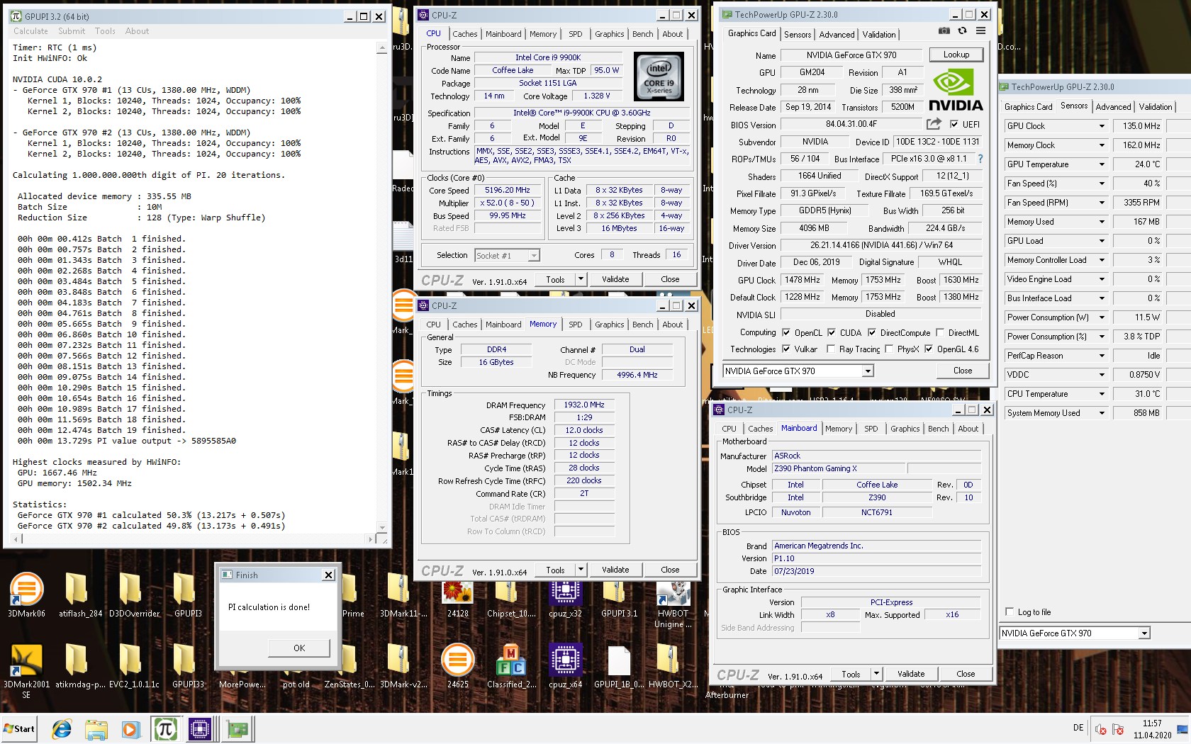Refresh GPU-Z data with the refresh icon
The width and height of the screenshot is (1191, 744).
(x=962, y=31)
